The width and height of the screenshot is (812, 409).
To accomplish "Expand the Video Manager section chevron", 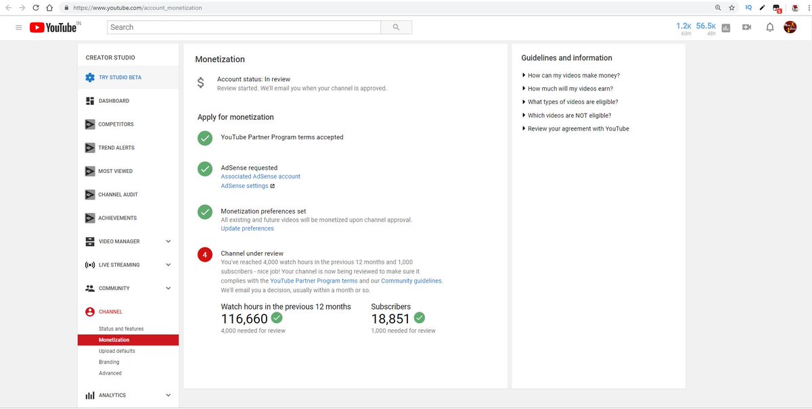I will pyautogui.click(x=168, y=241).
